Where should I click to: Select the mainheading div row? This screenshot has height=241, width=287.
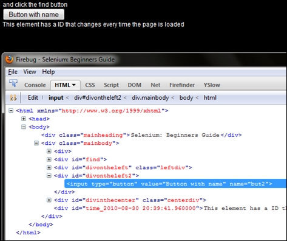(x=141, y=135)
